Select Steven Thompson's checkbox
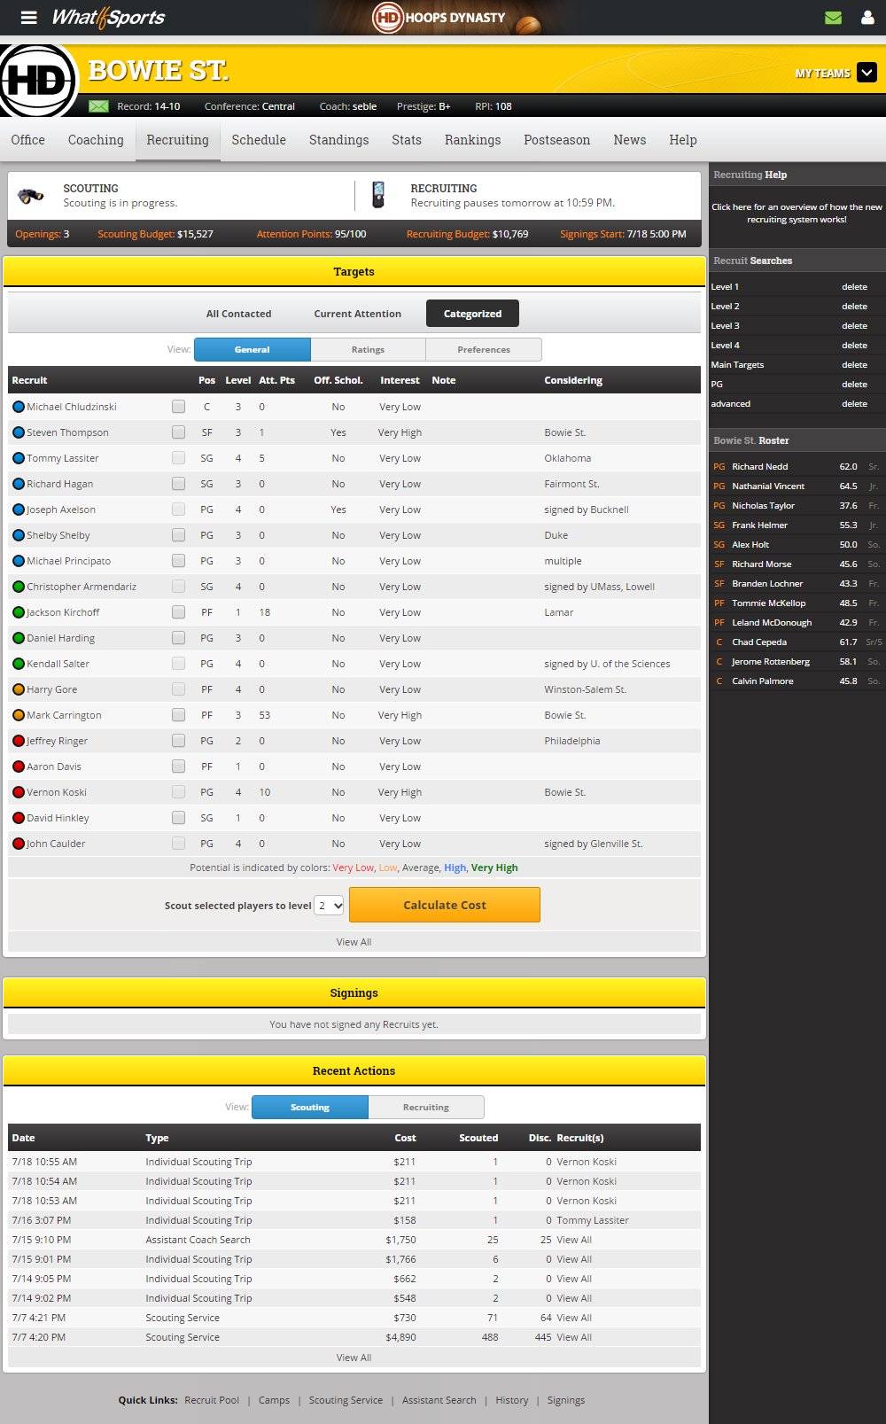 tap(179, 432)
